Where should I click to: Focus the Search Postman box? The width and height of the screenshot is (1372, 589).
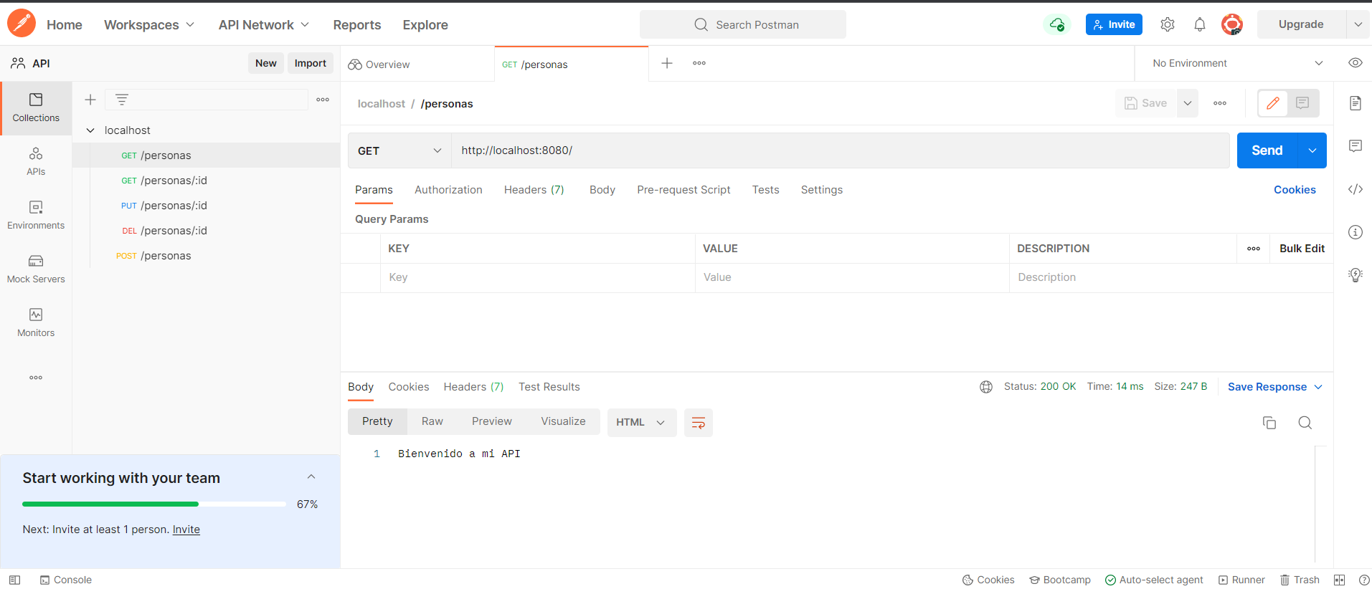point(743,24)
